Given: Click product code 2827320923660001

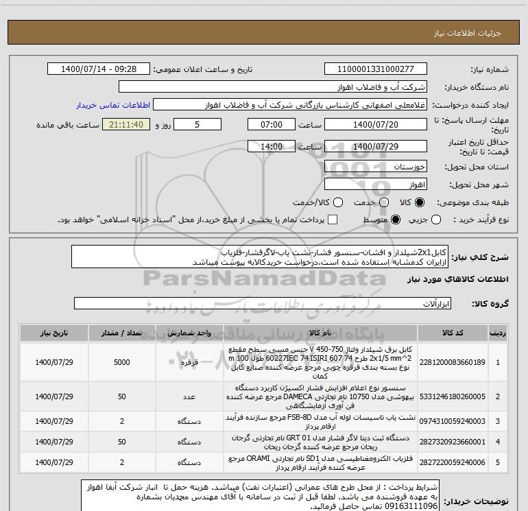Looking at the screenshot, I should [x=453, y=442].
